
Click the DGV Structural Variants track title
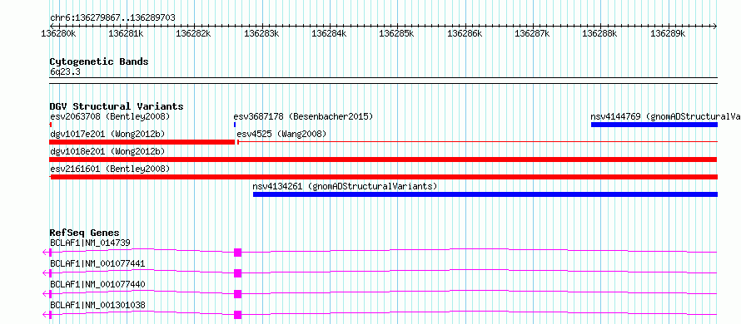[117, 106]
